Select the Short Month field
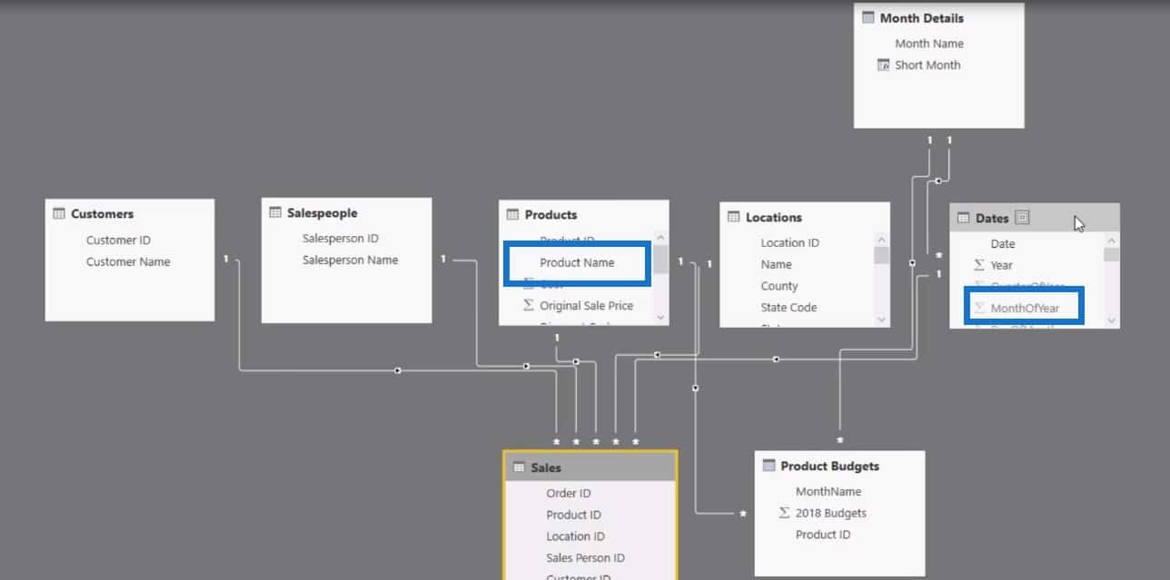The width and height of the screenshot is (1170, 580). [927, 65]
